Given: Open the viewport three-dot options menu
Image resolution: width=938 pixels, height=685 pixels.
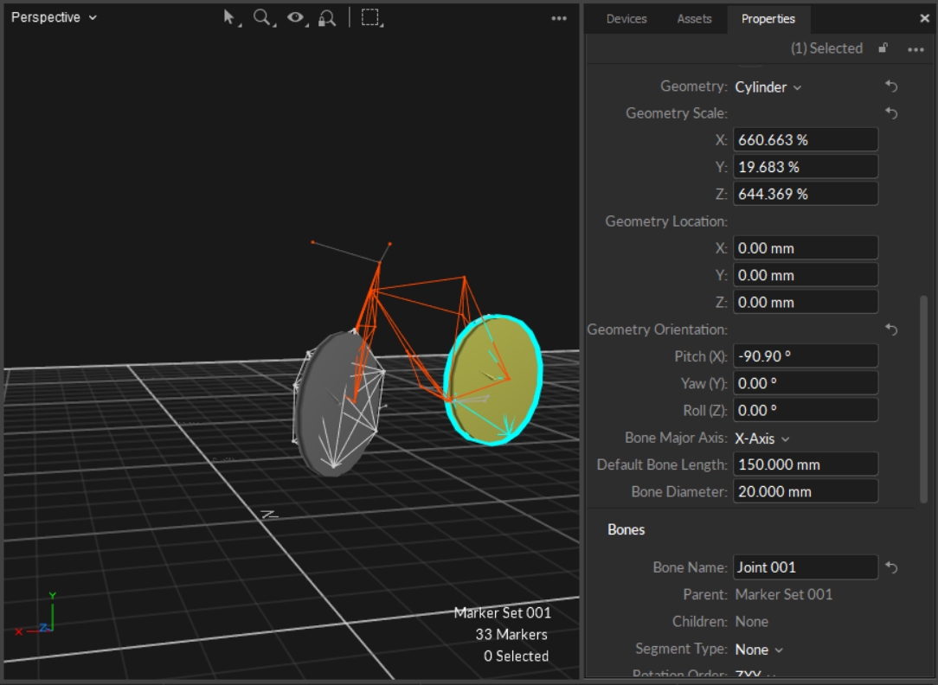Looking at the screenshot, I should pyautogui.click(x=559, y=18).
